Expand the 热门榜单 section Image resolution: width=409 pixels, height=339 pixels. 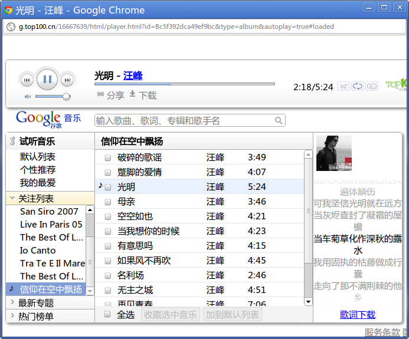(x=12, y=315)
